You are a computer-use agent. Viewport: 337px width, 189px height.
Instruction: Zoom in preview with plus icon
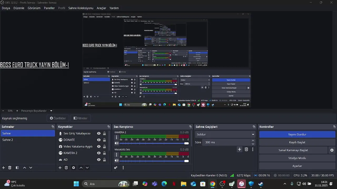coord(17,111)
